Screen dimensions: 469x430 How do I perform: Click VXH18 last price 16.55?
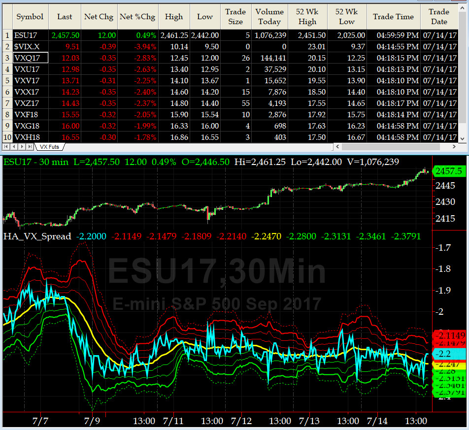click(x=65, y=137)
